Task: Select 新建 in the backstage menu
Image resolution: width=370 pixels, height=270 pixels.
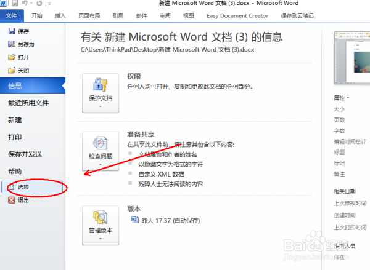Action: click(x=15, y=120)
